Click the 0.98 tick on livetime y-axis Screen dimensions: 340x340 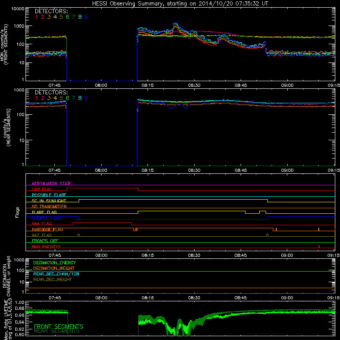coord(20,308)
